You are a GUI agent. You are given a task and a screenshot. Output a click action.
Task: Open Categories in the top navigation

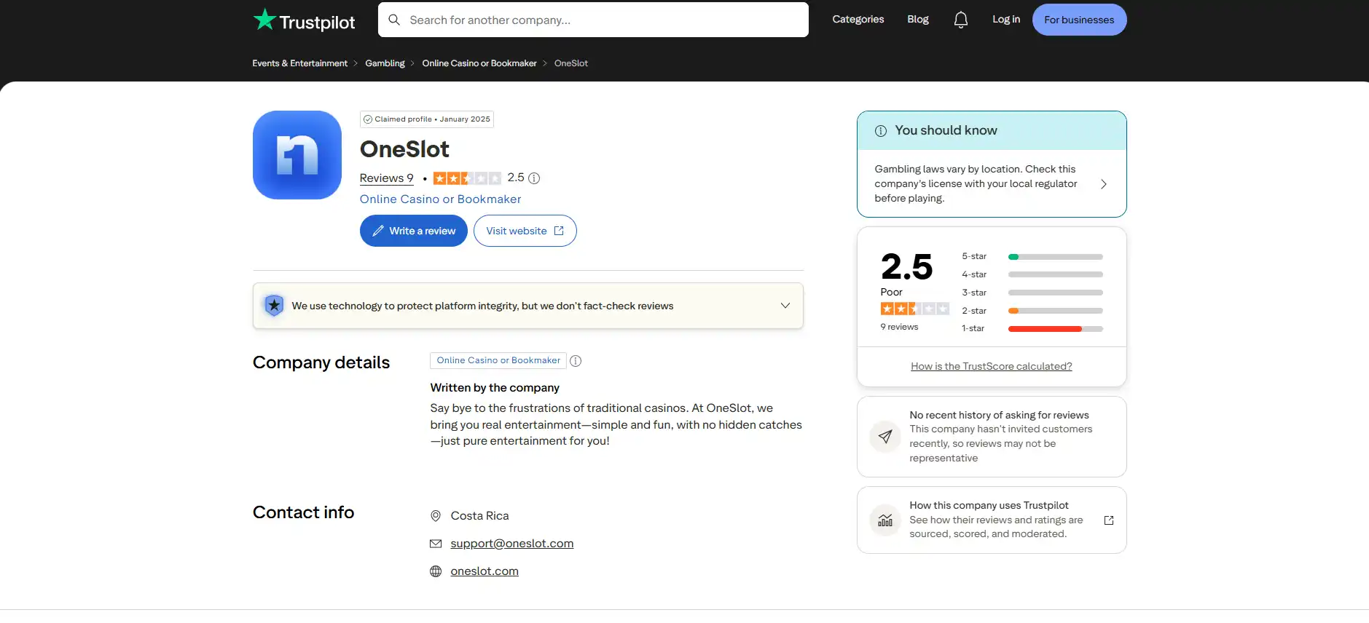tap(858, 20)
